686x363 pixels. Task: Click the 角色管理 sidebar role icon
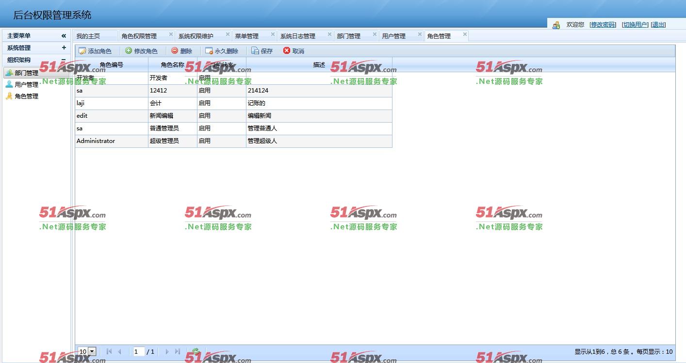click(9, 96)
